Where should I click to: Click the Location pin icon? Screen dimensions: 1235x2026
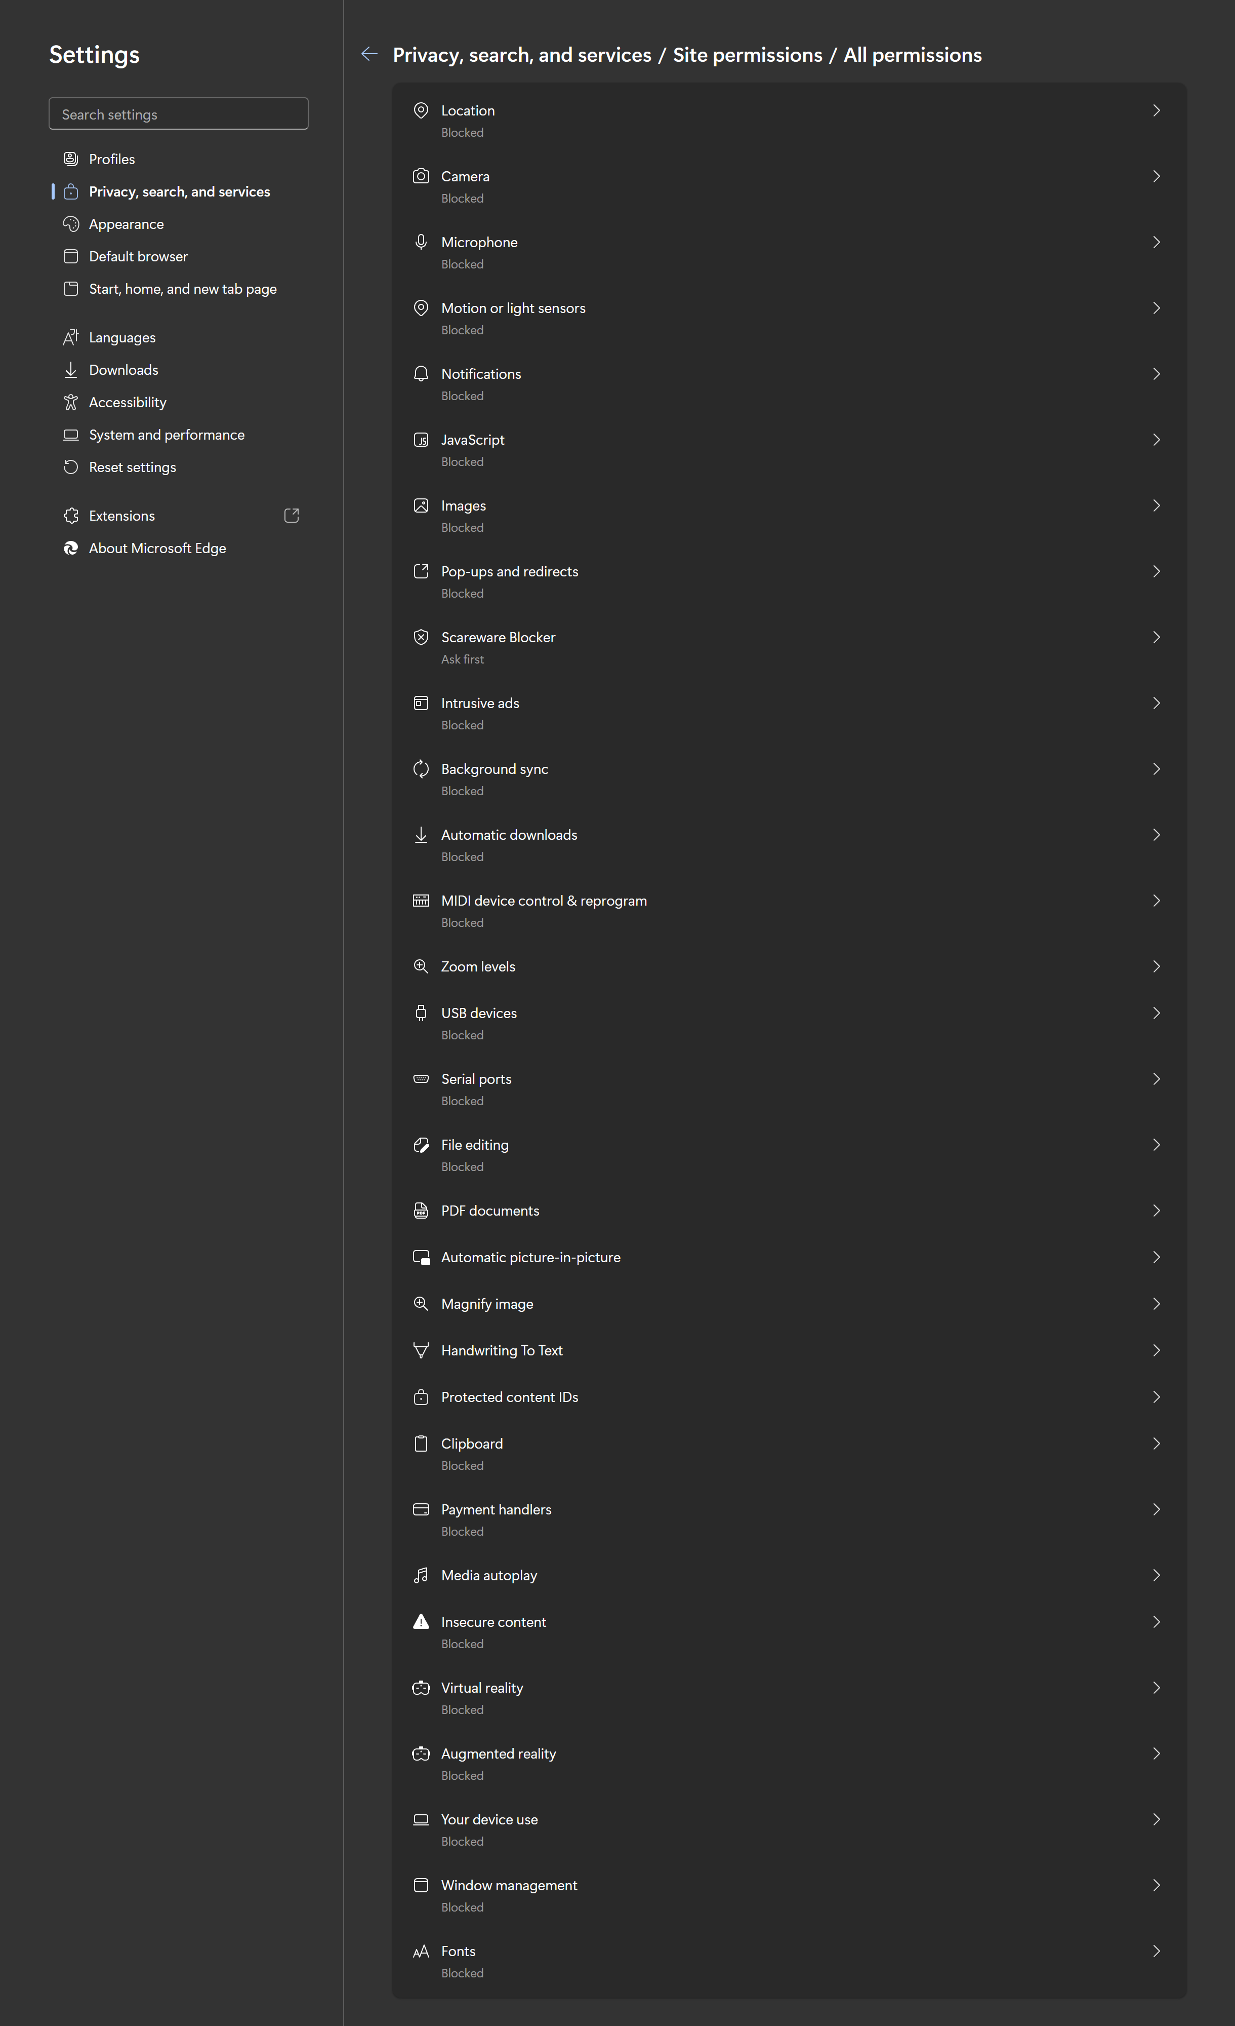(x=421, y=110)
